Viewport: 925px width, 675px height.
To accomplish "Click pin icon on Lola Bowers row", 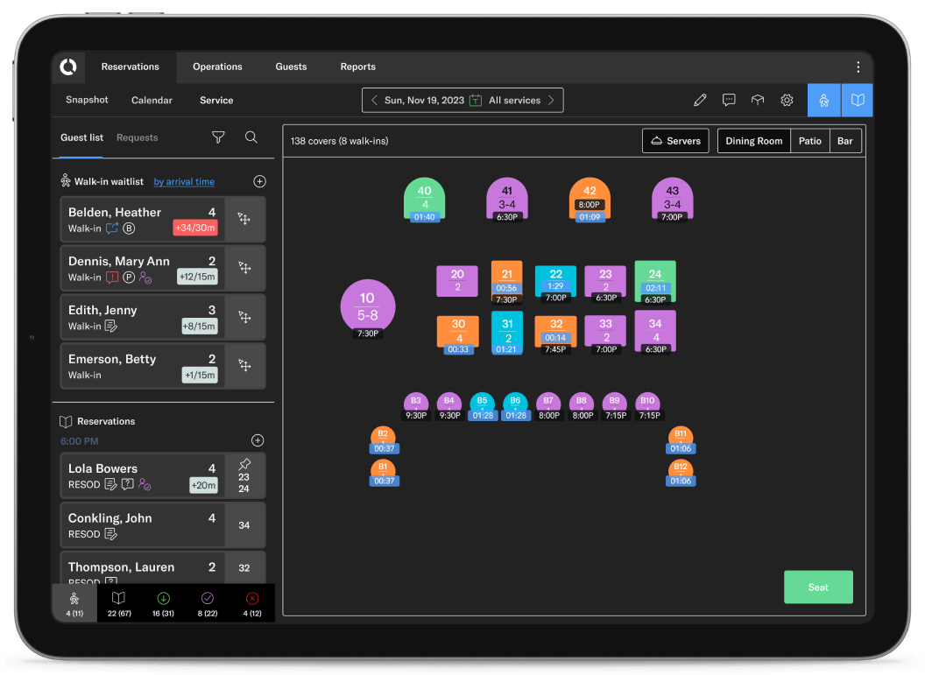I will (244, 464).
